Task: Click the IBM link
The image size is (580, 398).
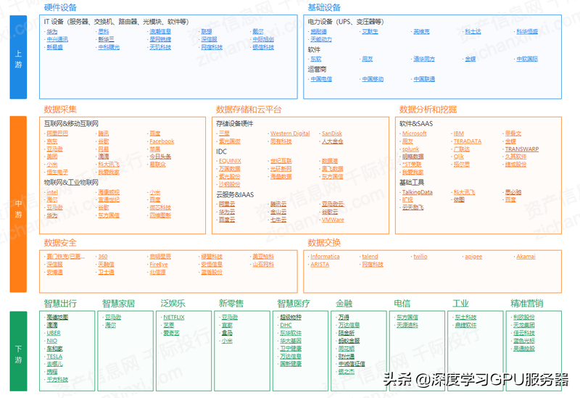Action: [x=459, y=133]
